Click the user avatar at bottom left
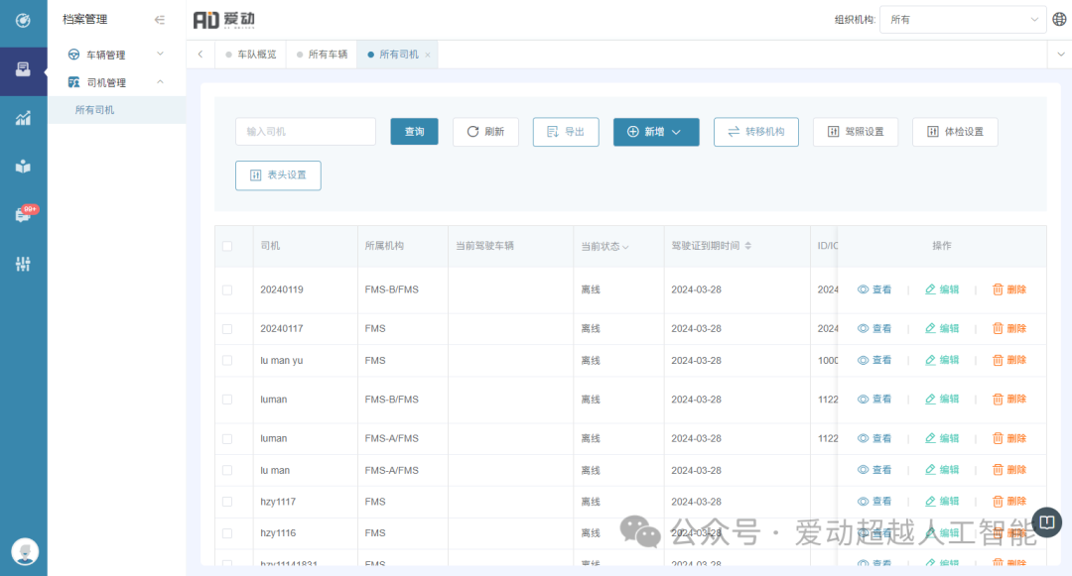This screenshot has width=1072, height=576. (24, 550)
